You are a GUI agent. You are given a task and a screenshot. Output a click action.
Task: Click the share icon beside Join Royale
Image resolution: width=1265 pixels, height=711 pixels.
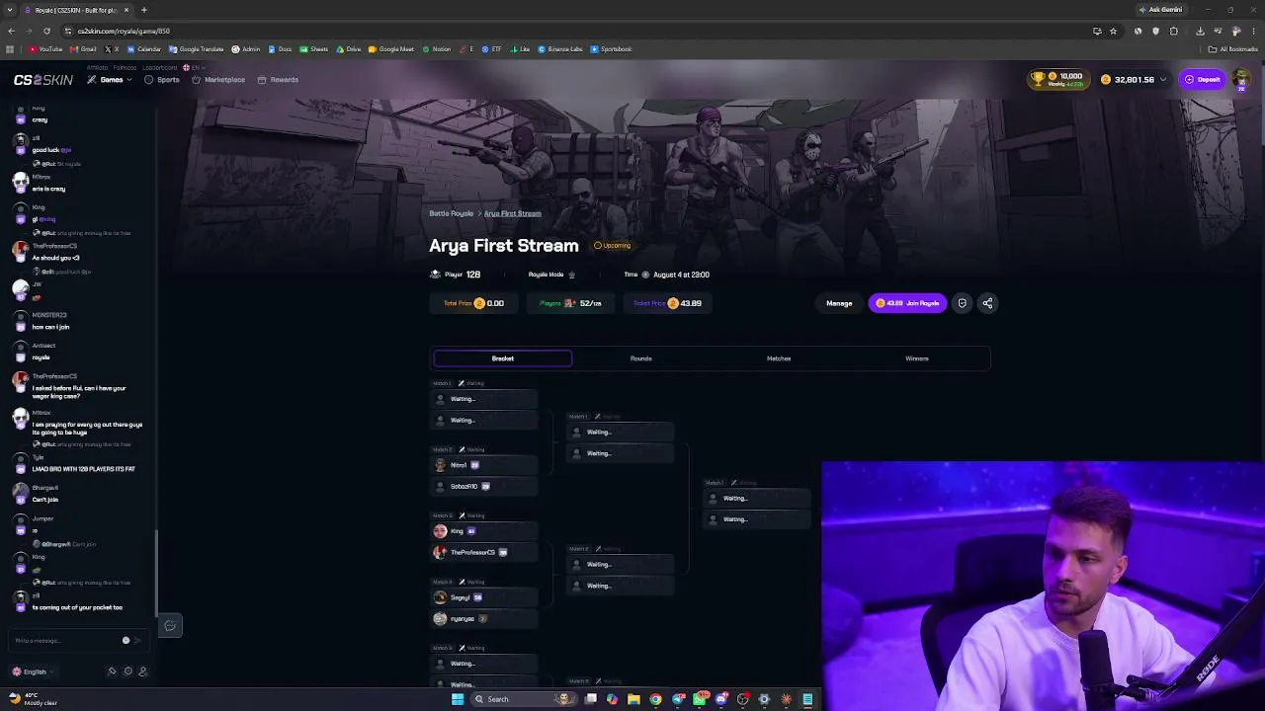click(987, 303)
